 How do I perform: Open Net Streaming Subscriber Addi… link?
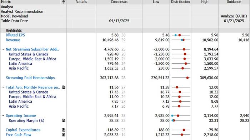point(32,49)
